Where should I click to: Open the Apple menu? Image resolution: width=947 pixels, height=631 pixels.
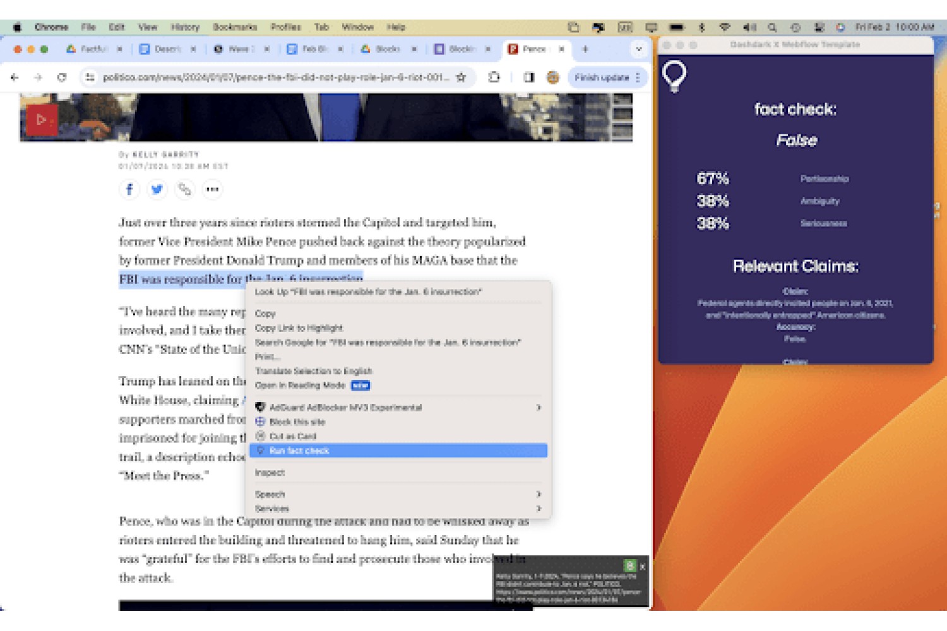click(17, 27)
